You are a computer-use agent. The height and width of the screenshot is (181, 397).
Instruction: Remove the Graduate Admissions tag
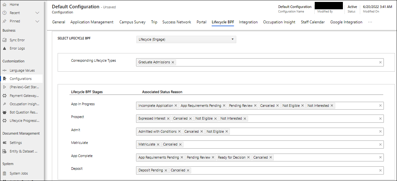(x=173, y=62)
